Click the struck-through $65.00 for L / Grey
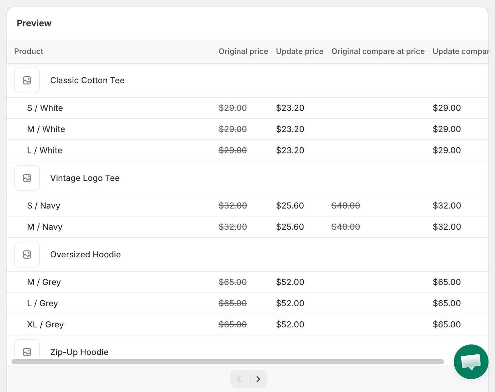Image resolution: width=495 pixels, height=392 pixels. [233, 303]
